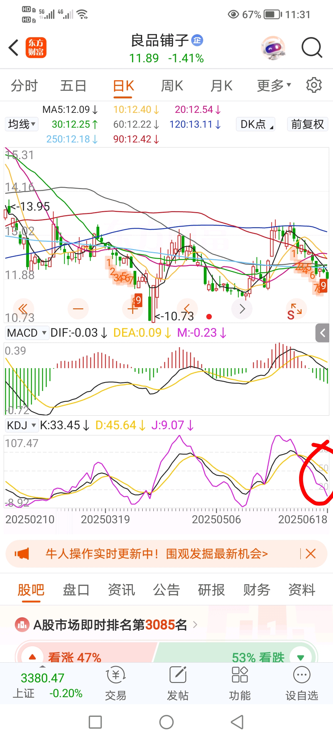The width and height of the screenshot is (333, 740).
Task: Open the 盘口 tab
Action: coord(76,590)
